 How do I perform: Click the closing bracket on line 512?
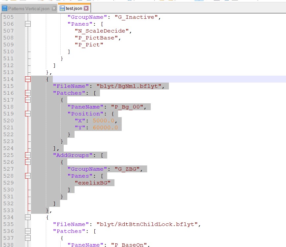click(54, 65)
